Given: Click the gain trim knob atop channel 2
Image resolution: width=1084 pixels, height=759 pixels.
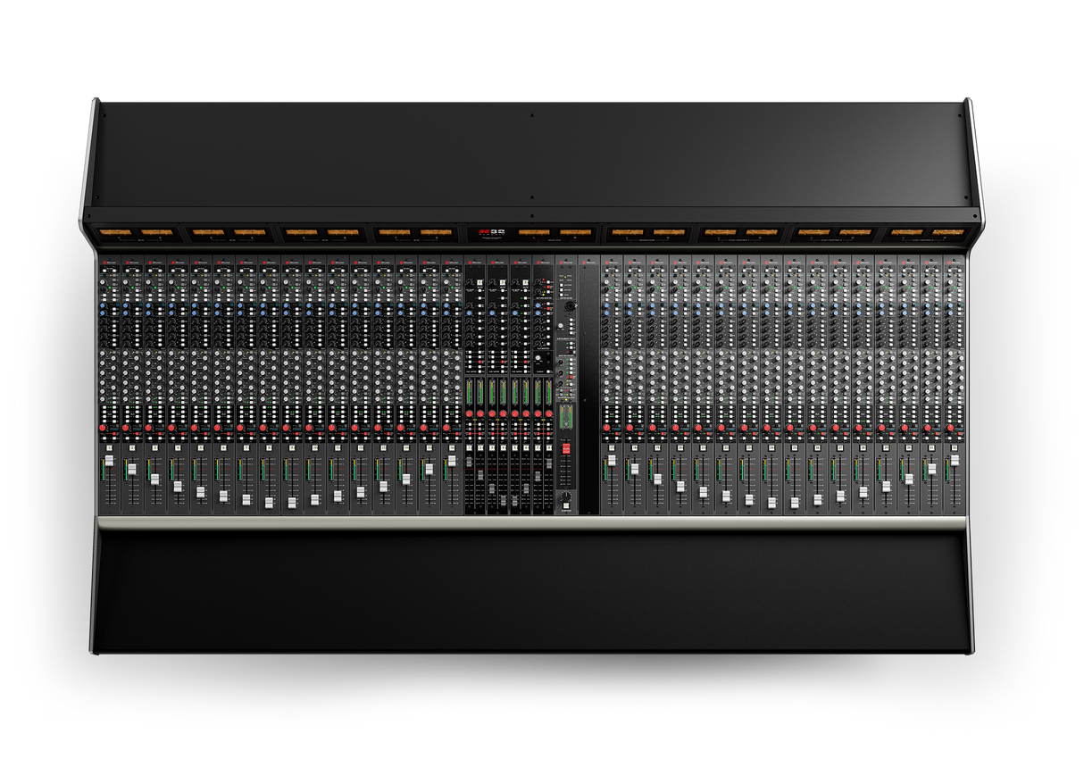Looking at the screenshot, I should tap(126, 283).
